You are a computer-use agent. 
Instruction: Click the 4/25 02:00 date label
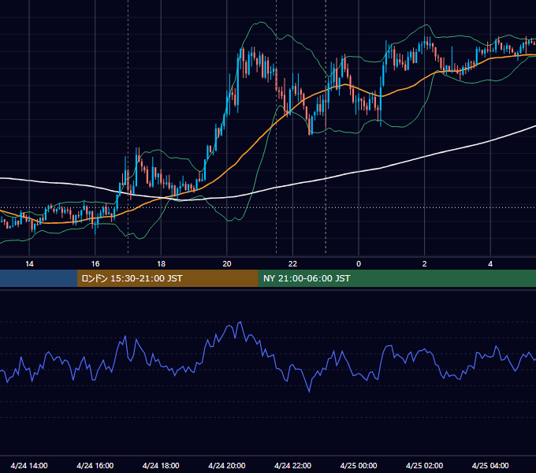click(424, 465)
